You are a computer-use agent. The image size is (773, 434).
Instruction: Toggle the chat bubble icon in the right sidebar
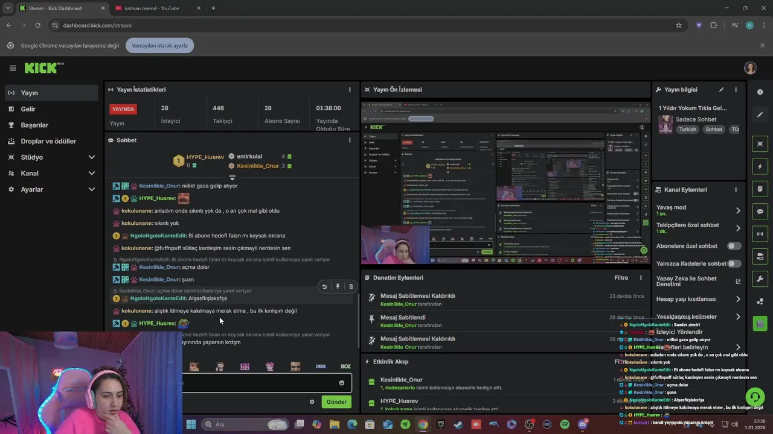[760, 212]
